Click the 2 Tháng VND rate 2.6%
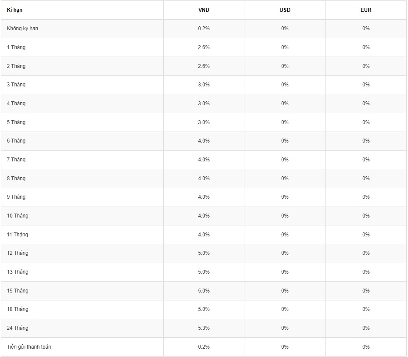Image resolution: width=408 pixels, height=357 pixels. pos(204,66)
